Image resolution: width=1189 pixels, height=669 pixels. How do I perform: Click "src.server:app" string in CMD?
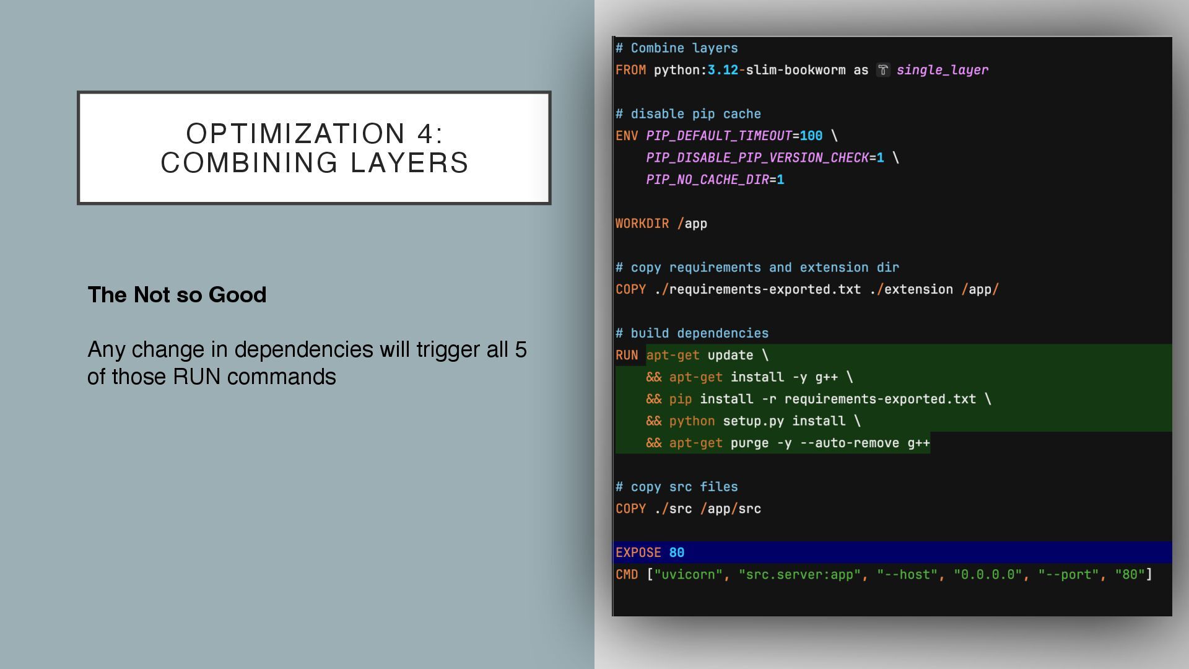(x=799, y=575)
